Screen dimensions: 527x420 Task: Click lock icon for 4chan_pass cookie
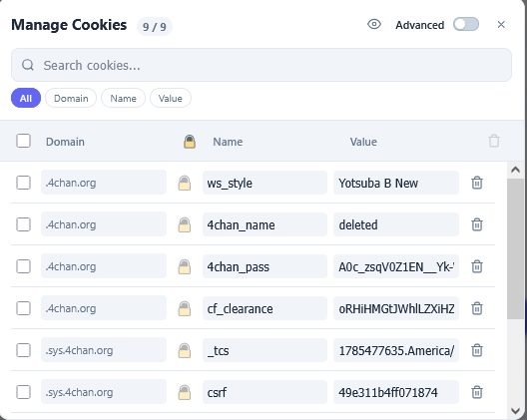tap(185, 266)
